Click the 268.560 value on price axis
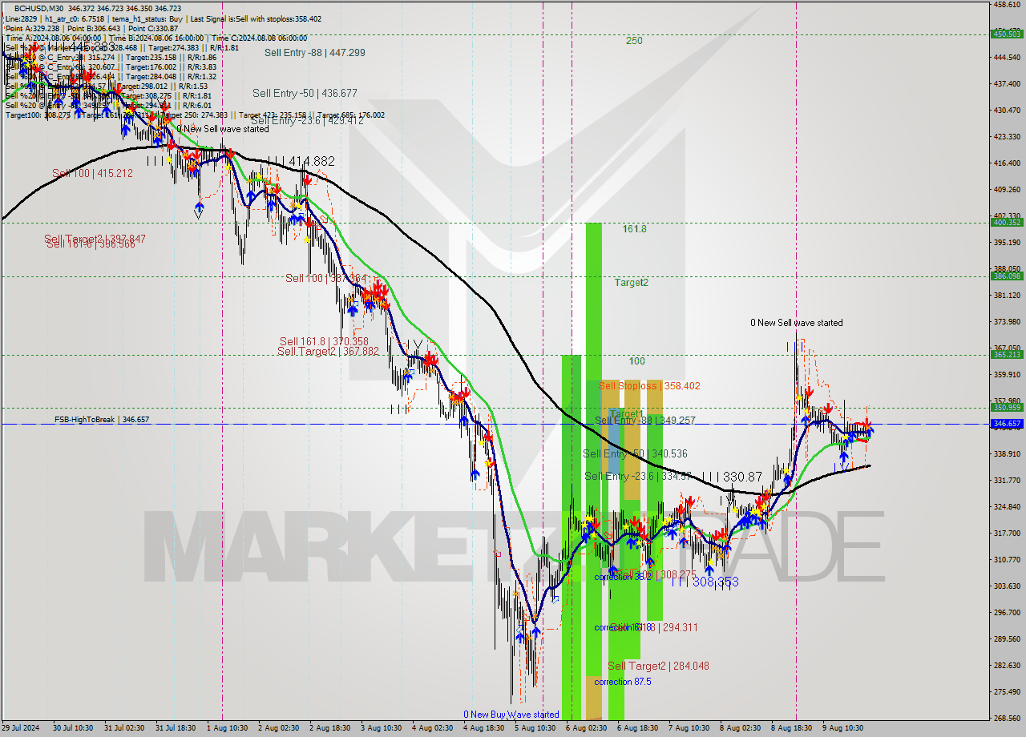 [x=1007, y=719]
